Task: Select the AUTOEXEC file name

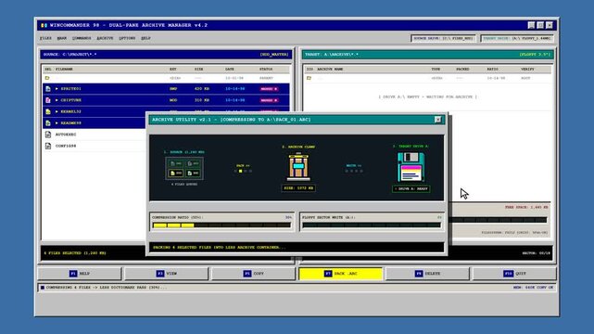Action: click(66, 135)
